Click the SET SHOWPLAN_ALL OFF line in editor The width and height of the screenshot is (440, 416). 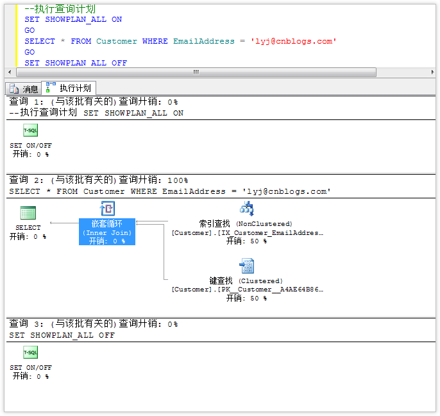coord(76,63)
